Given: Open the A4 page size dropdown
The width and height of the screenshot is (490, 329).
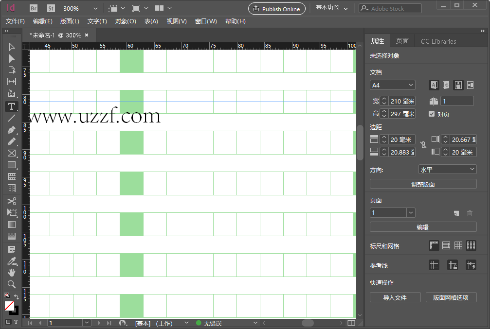Looking at the screenshot, I should (x=393, y=85).
